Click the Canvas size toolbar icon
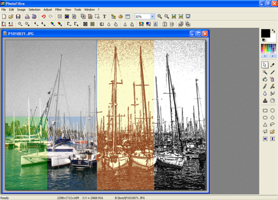The width and height of the screenshot is (278, 200). point(90,17)
